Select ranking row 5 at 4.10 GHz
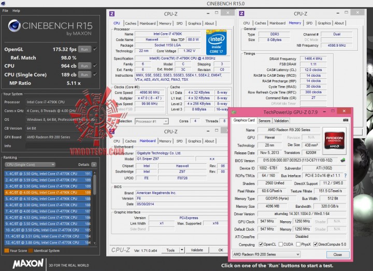Image resolution: width=373 pixels, height=271 pixels. point(48,198)
